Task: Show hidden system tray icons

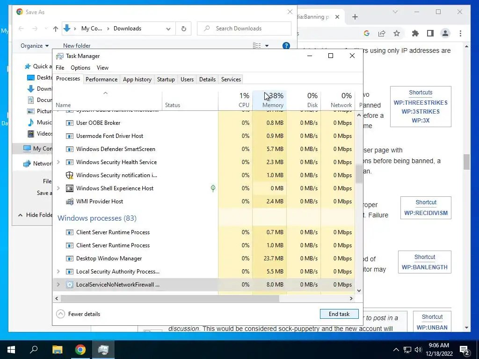Action: coord(396,350)
